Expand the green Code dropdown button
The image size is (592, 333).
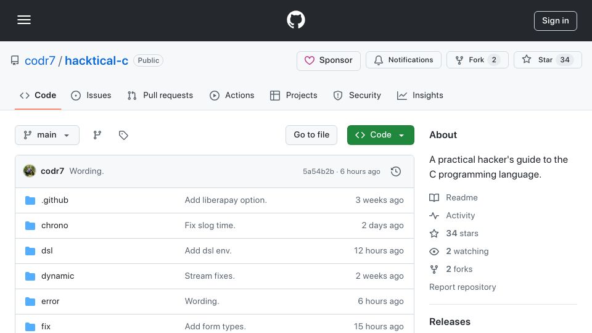[x=380, y=135]
